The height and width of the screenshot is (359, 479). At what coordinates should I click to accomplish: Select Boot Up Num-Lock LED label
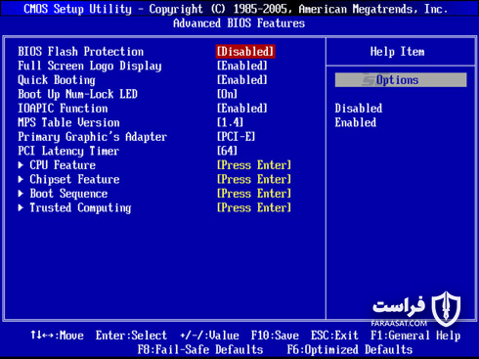[x=77, y=94]
